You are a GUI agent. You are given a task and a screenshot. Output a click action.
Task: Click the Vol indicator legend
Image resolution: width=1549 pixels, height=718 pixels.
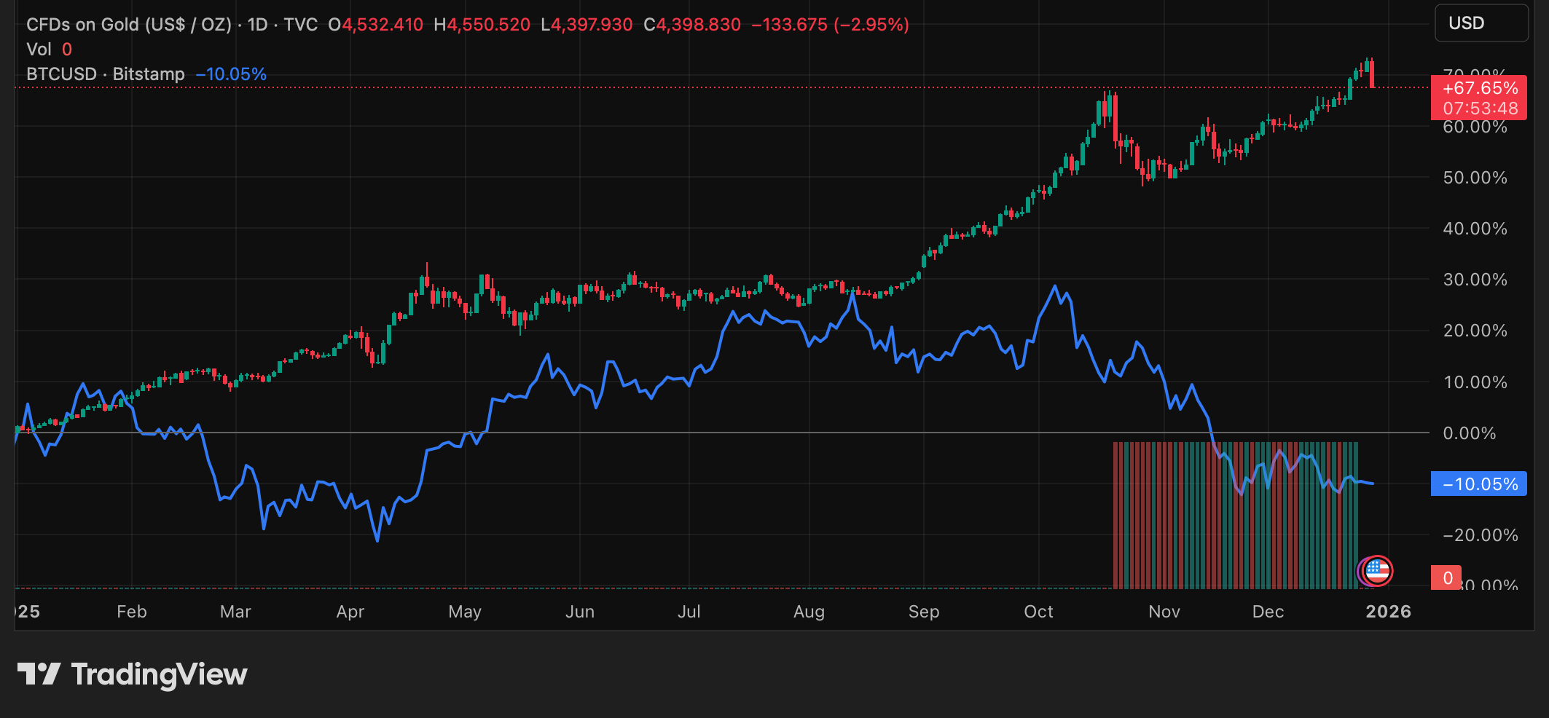click(x=39, y=50)
